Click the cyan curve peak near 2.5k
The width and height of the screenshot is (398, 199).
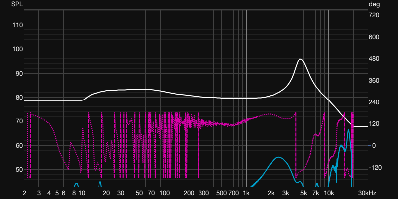(279, 157)
